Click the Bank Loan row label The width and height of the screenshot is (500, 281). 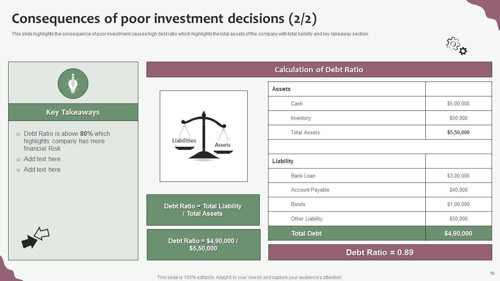[303, 176]
